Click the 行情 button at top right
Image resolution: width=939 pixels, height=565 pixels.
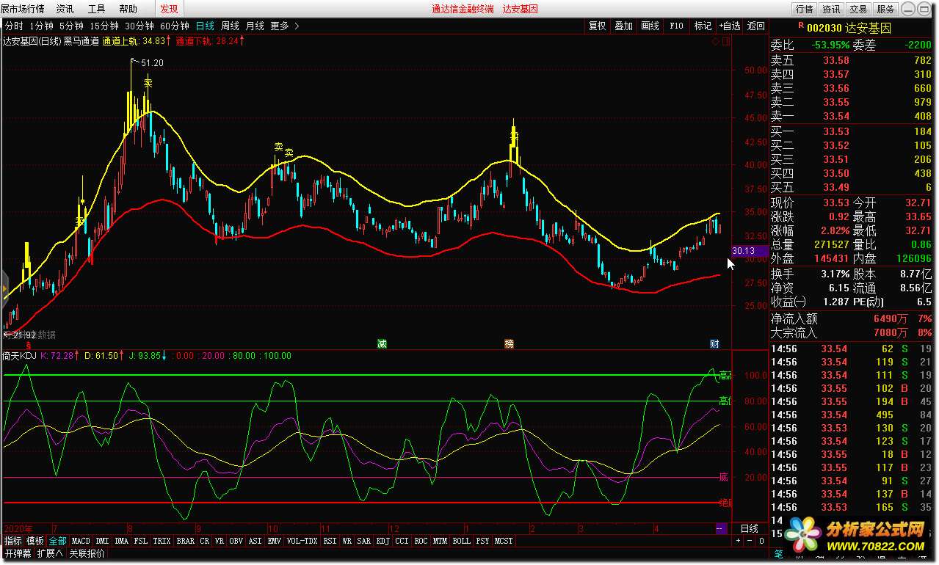[804, 10]
